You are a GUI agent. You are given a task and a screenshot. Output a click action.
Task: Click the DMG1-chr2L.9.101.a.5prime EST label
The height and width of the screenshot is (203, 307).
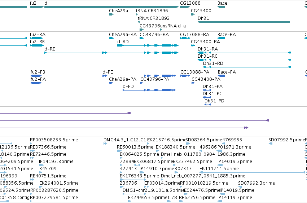[x=154, y=190]
